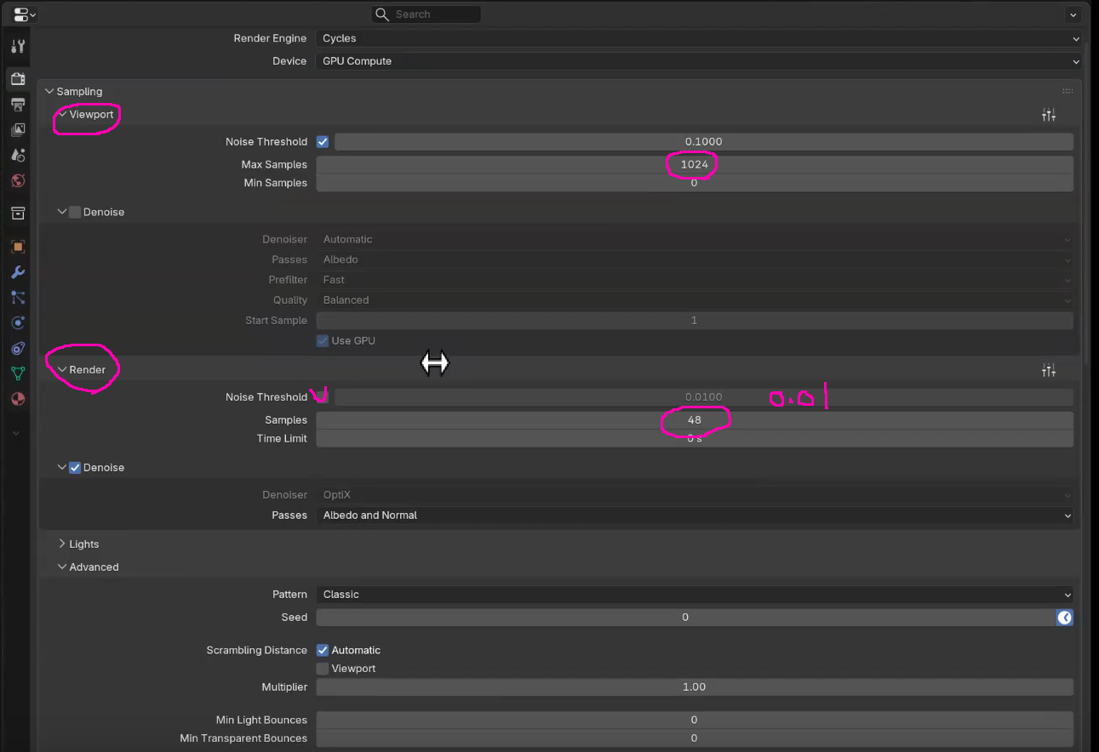Open the Render Engine Cycles dropdown
Viewport: 1099px width, 752px height.
tap(698, 38)
